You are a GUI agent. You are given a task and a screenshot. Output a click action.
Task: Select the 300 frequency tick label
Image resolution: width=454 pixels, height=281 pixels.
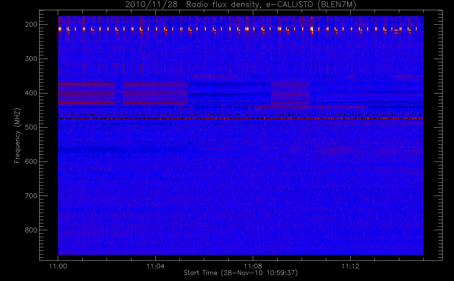coord(31,59)
